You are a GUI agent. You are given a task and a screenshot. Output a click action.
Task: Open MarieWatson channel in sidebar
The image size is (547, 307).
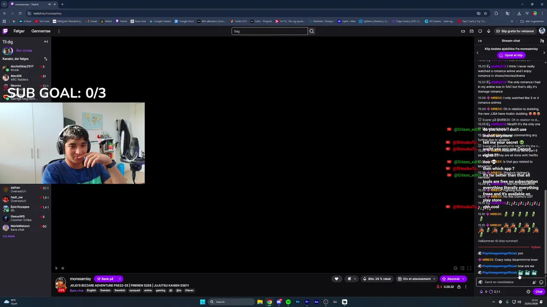(x=25, y=228)
